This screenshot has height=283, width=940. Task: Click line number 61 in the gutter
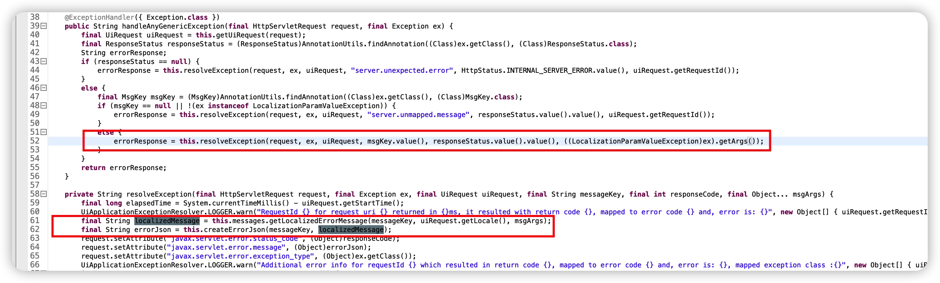pyautogui.click(x=35, y=221)
